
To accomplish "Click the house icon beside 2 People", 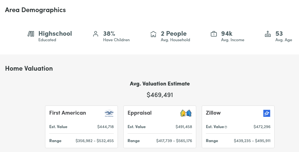I will point(153,34).
